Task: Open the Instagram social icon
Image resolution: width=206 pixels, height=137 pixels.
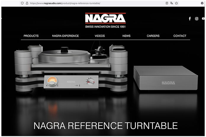Action: (x=197, y=19)
